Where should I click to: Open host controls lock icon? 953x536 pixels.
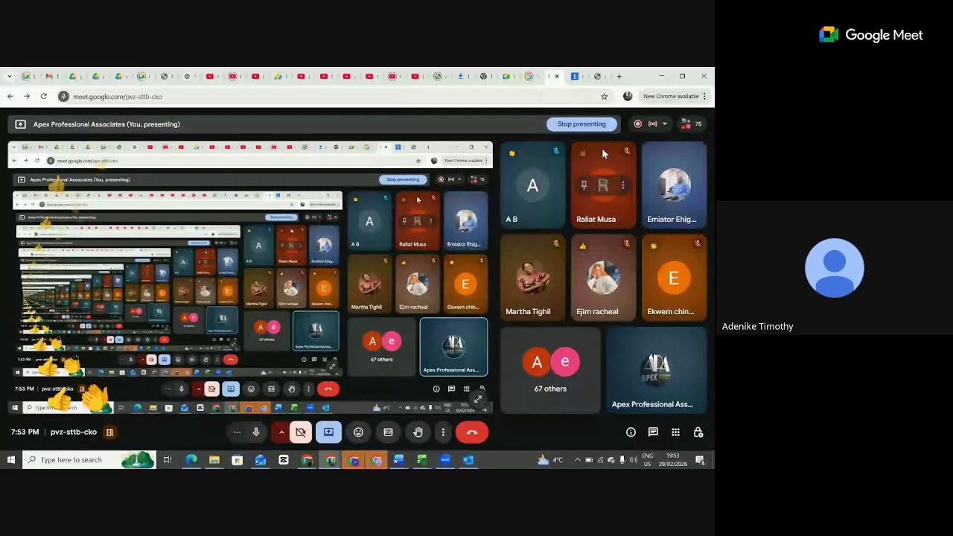click(698, 433)
